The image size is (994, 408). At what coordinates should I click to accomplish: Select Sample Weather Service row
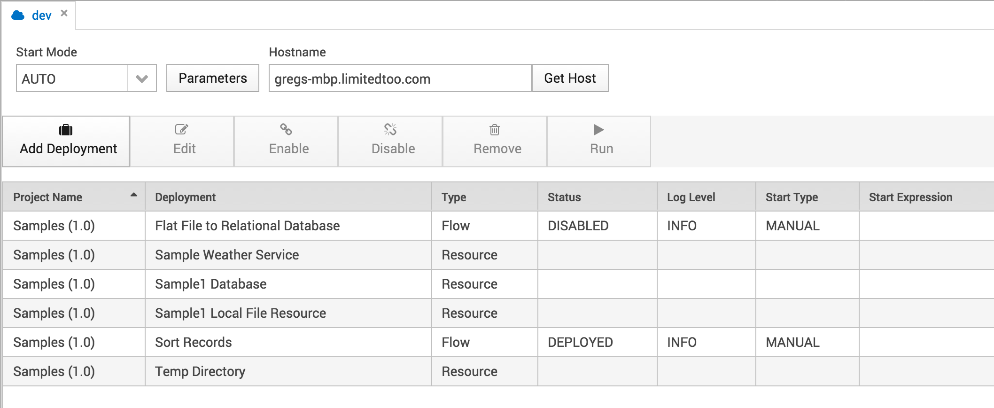[x=498, y=255]
